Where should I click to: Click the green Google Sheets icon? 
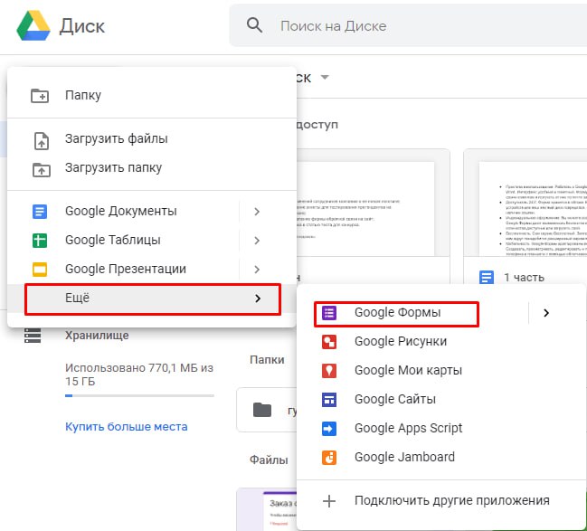pos(40,241)
